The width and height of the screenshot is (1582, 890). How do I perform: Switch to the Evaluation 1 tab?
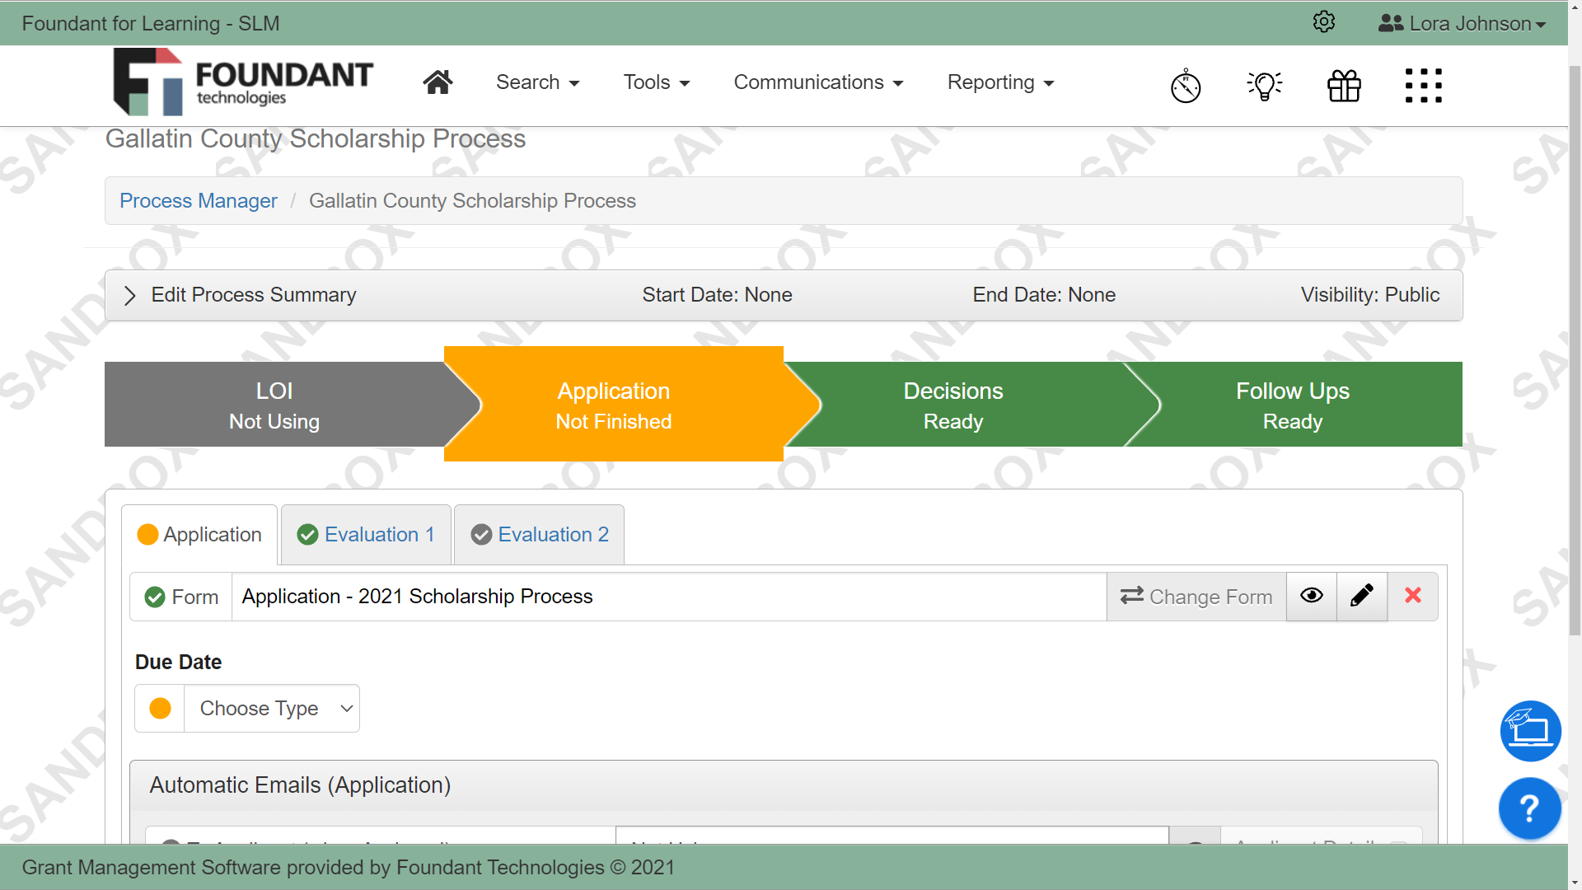click(366, 535)
